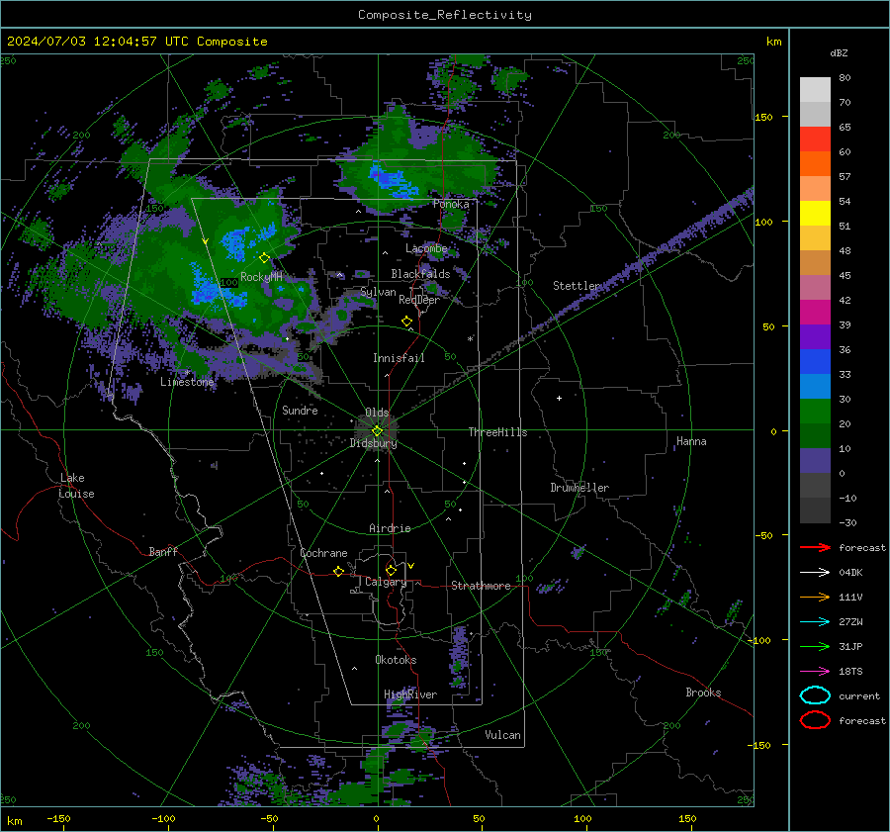
Task: Click the 20 dBZ green color swatch
Action: tap(815, 412)
